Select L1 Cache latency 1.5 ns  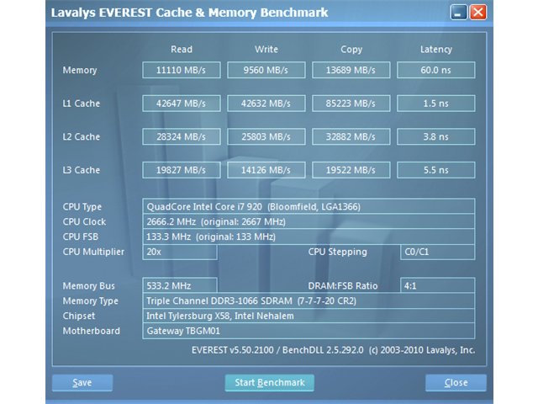pos(435,104)
